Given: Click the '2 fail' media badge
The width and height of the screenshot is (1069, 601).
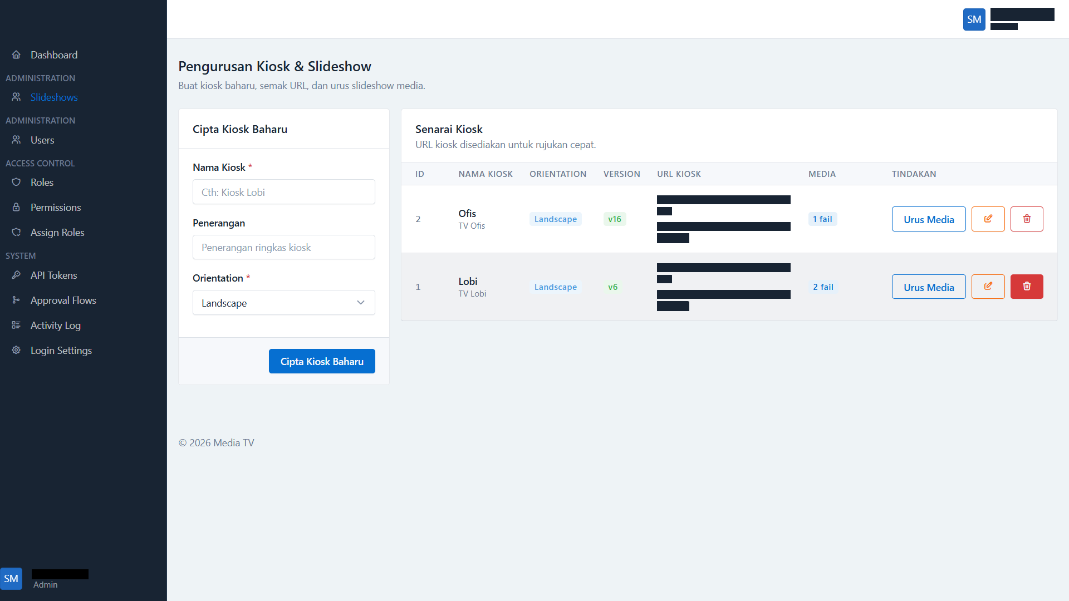Looking at the screenshot, I should pos(823,287).
